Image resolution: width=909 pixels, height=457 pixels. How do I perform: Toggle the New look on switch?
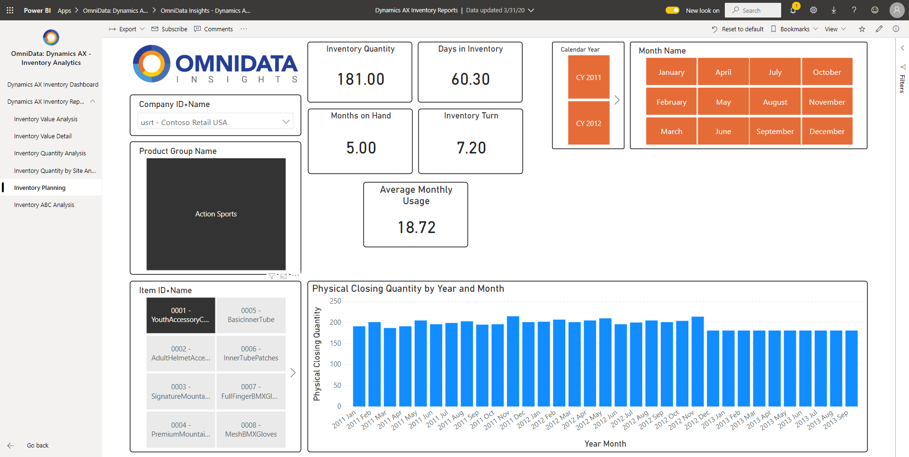click(672, 10)
